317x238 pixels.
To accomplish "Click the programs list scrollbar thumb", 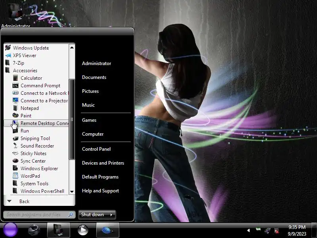I will 72,119.
